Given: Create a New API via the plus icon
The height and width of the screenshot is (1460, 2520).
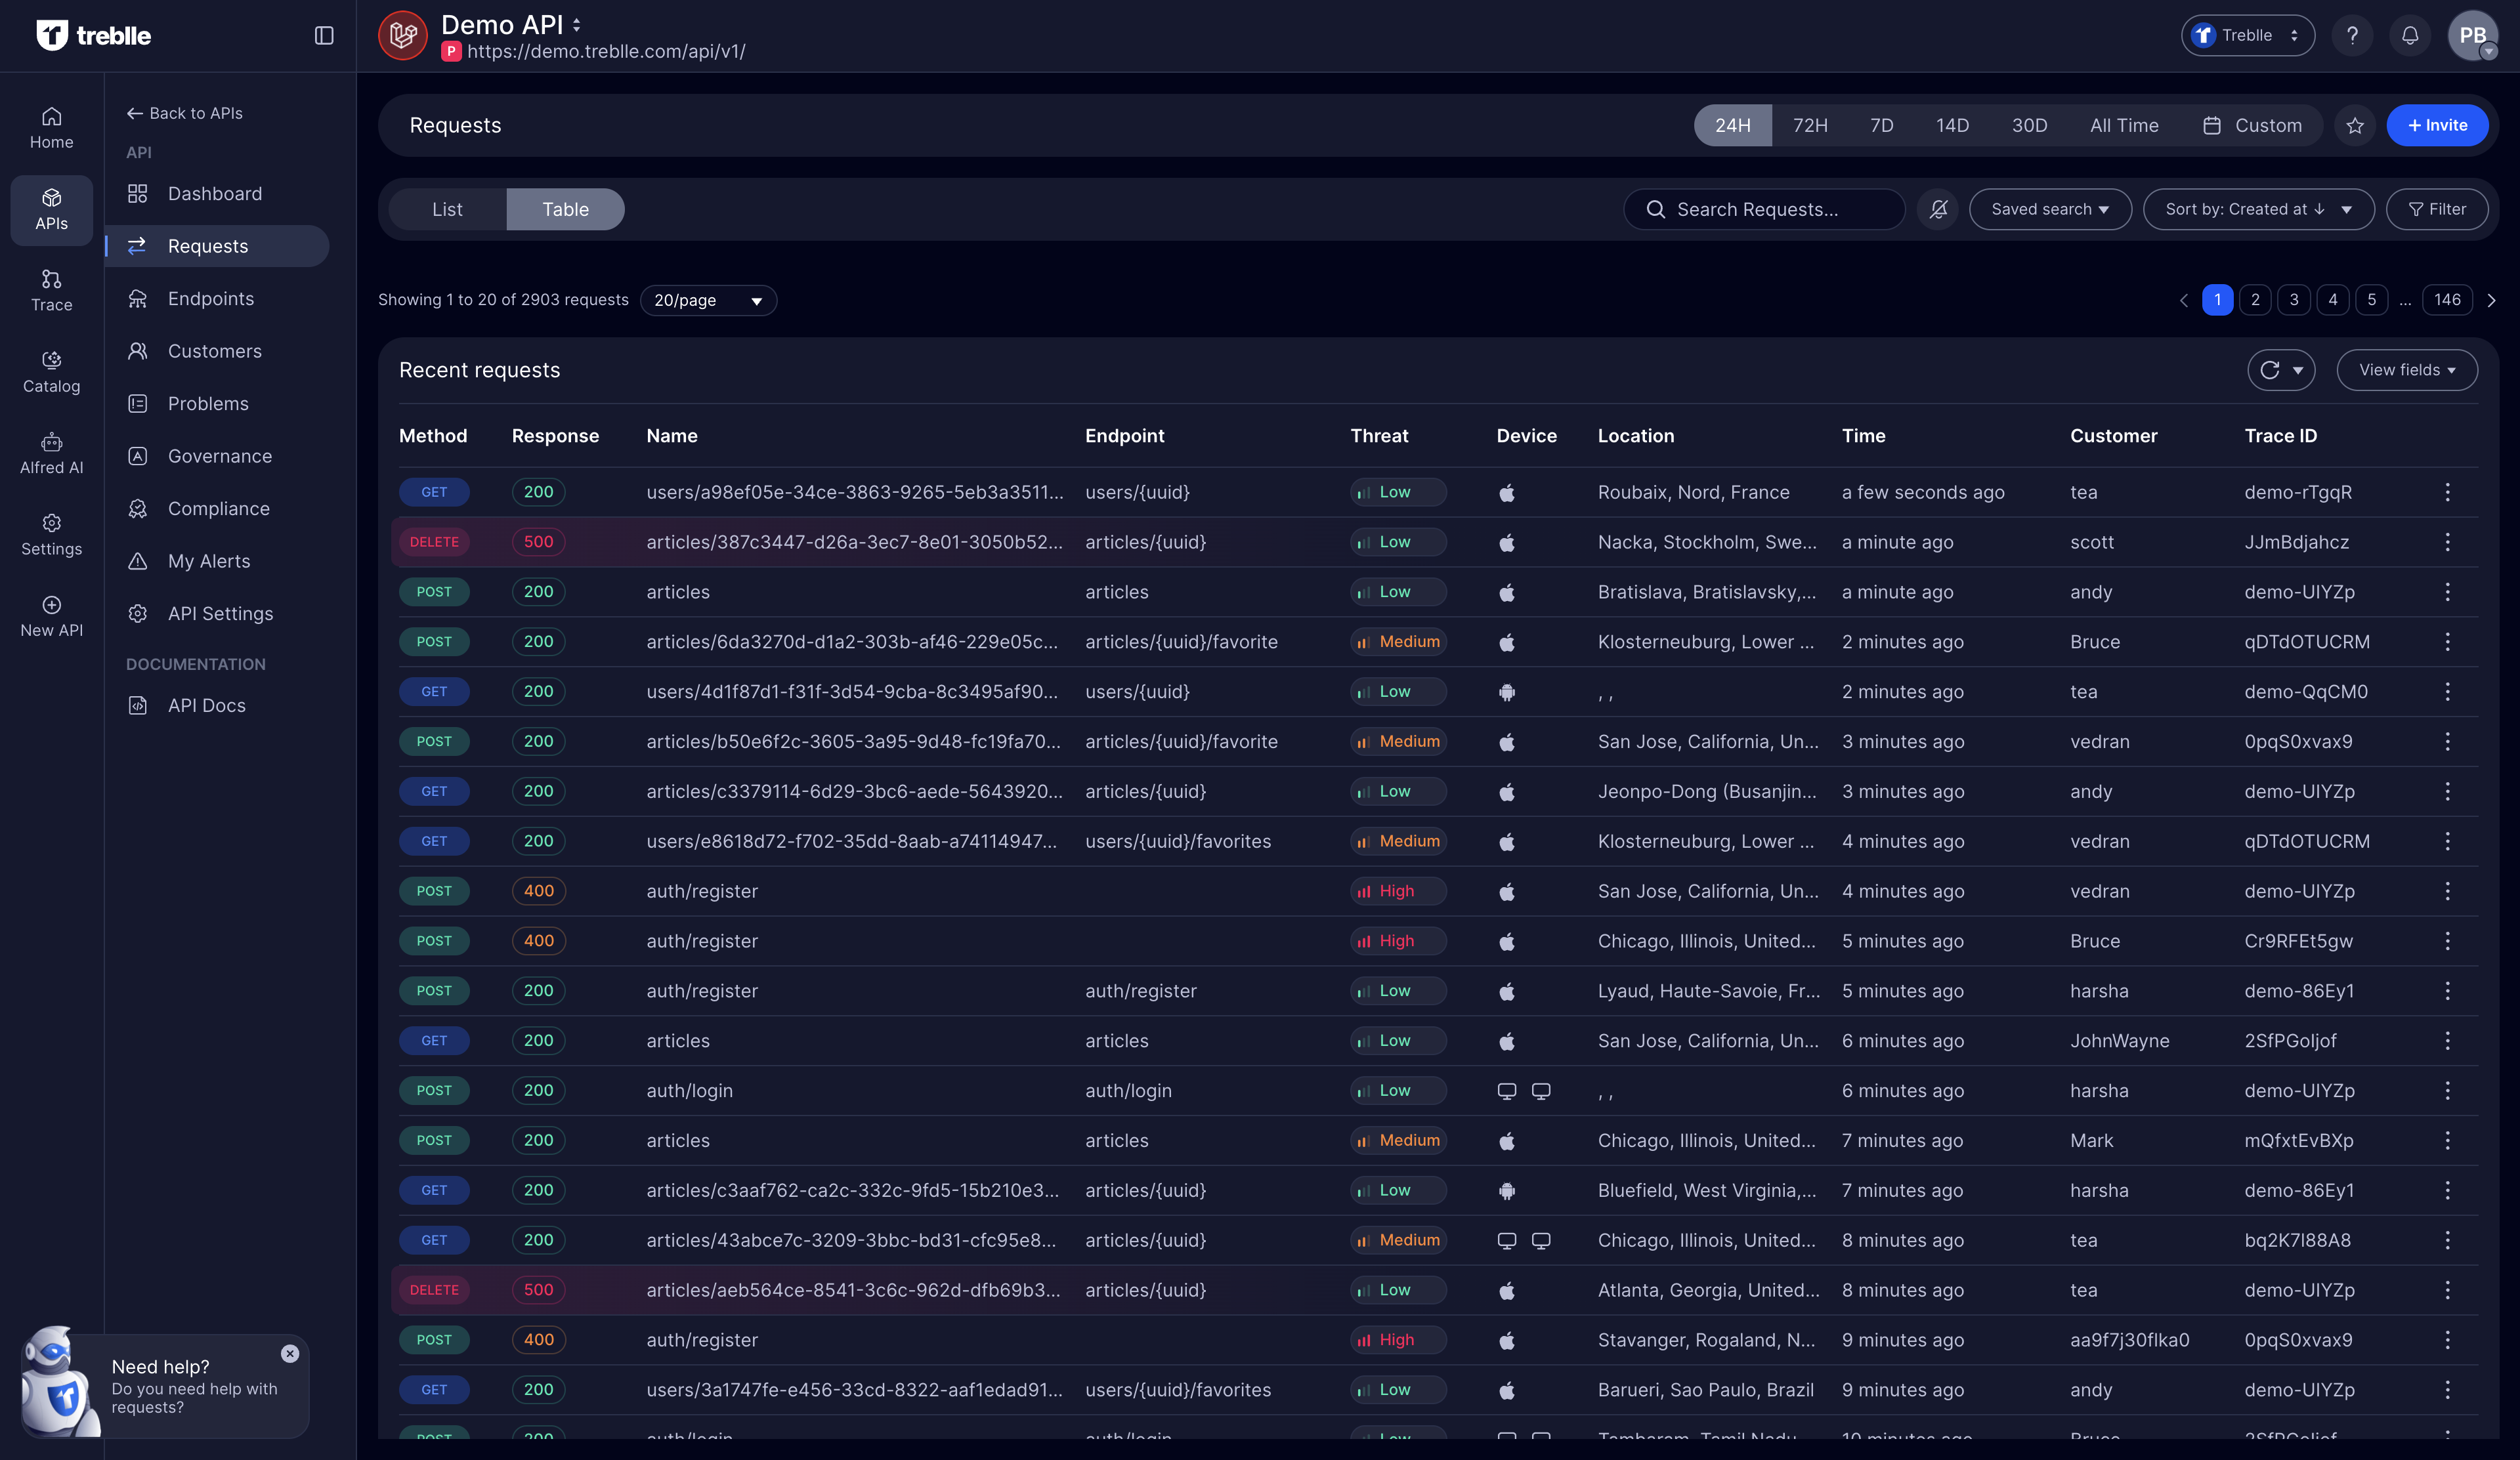Looking at the screenshot, I should tap(51, 613).
